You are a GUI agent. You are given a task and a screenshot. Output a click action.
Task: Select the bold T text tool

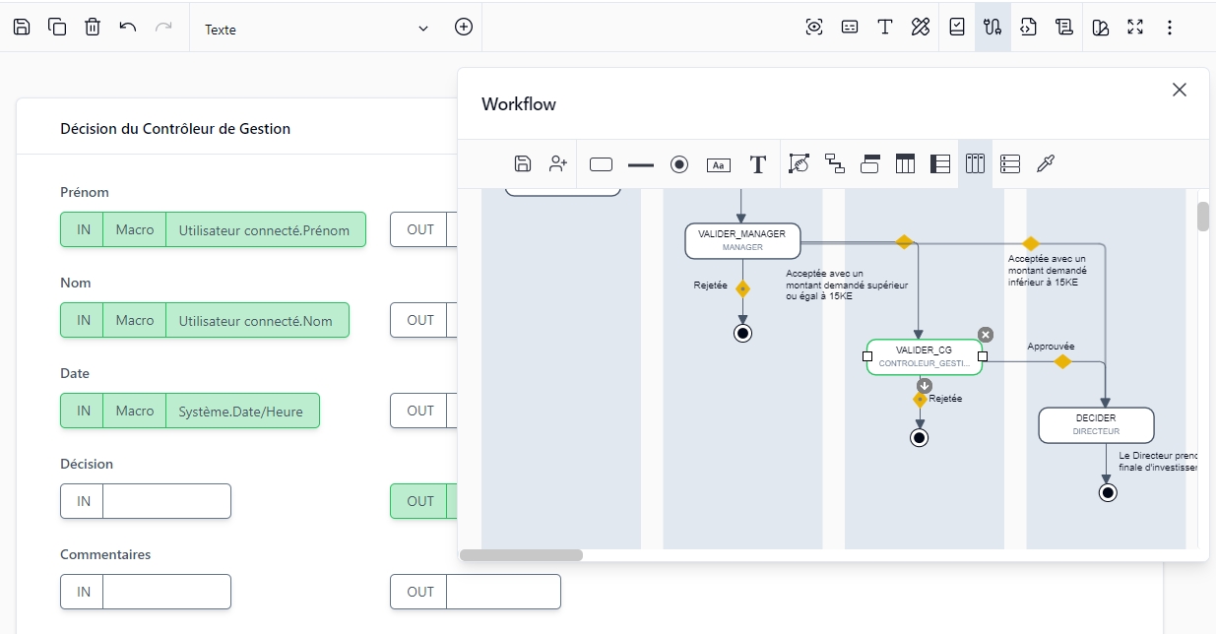tap(758, 164)
